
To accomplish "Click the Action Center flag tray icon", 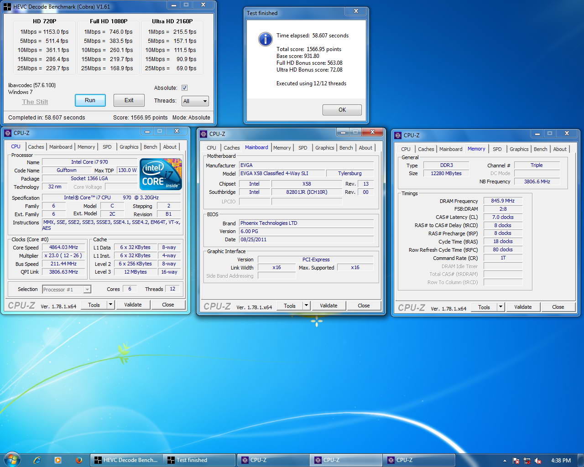I will tap(516, 461).
